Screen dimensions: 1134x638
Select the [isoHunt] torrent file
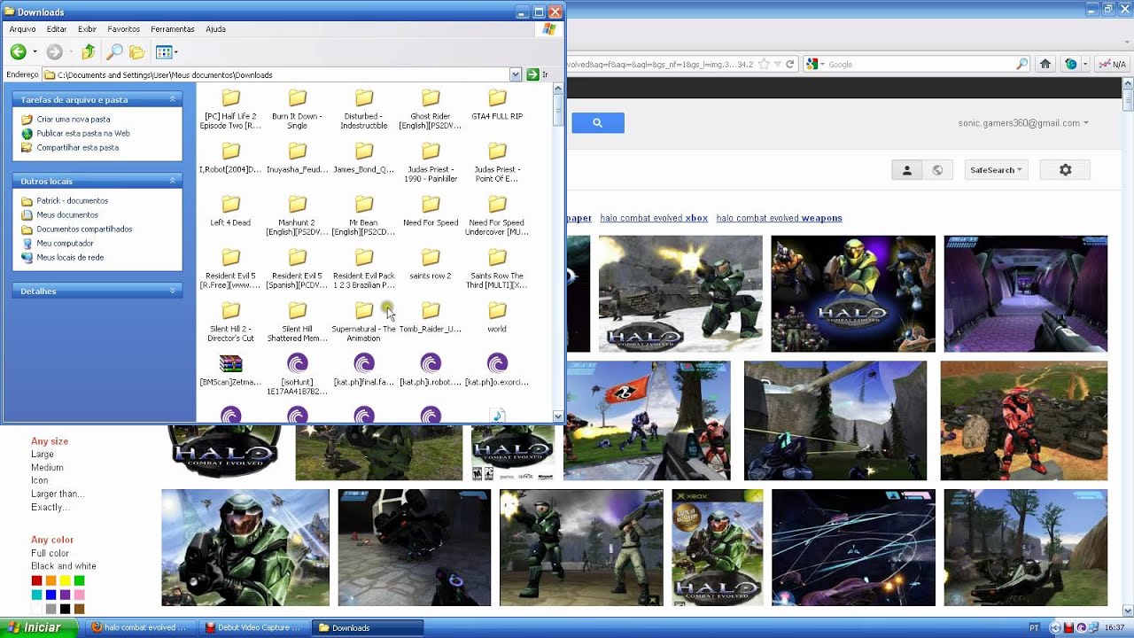pos(298,375)
